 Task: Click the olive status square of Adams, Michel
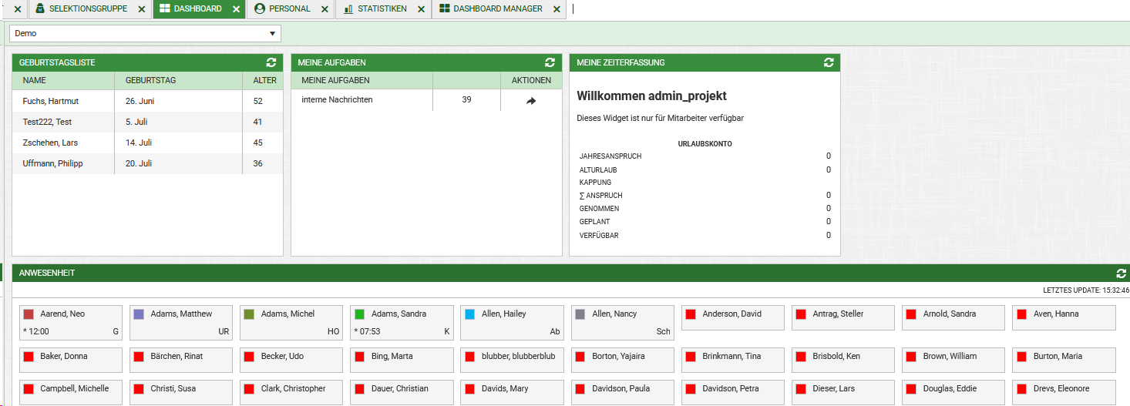coord(250,314)
